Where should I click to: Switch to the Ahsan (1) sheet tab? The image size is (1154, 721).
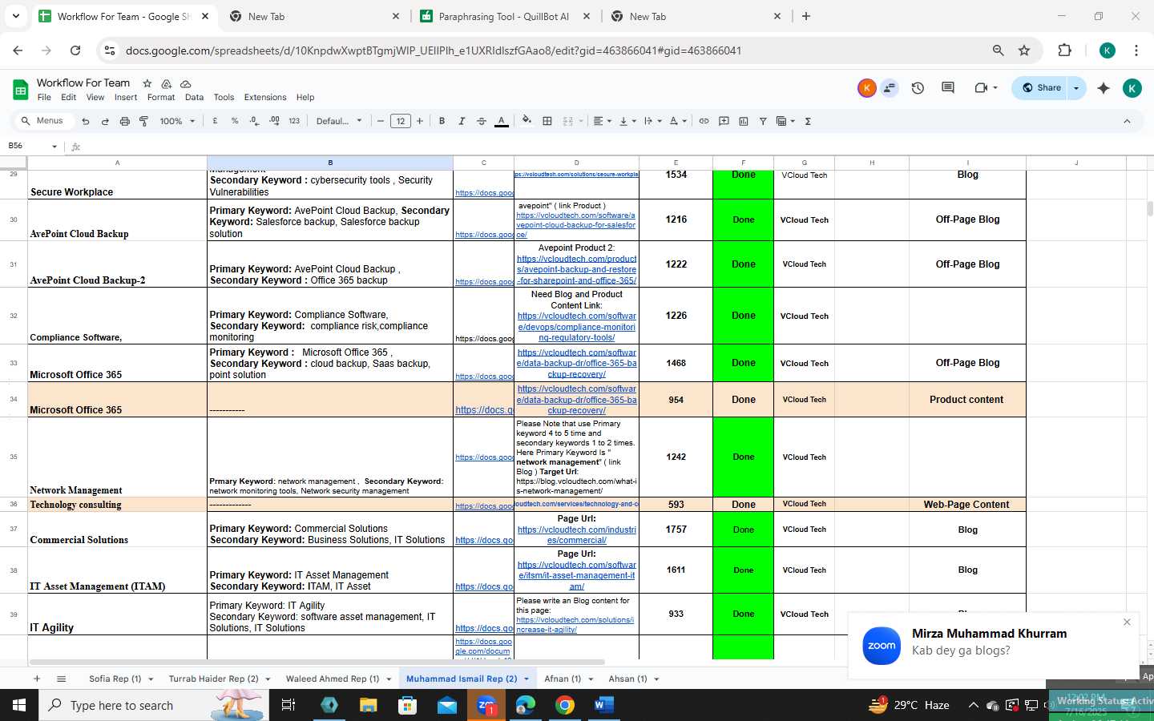(627, 679)
